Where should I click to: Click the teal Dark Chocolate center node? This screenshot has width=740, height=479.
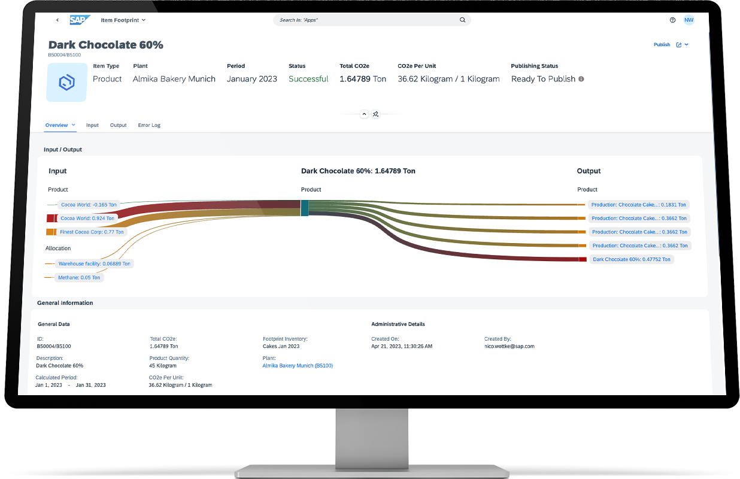304,208
